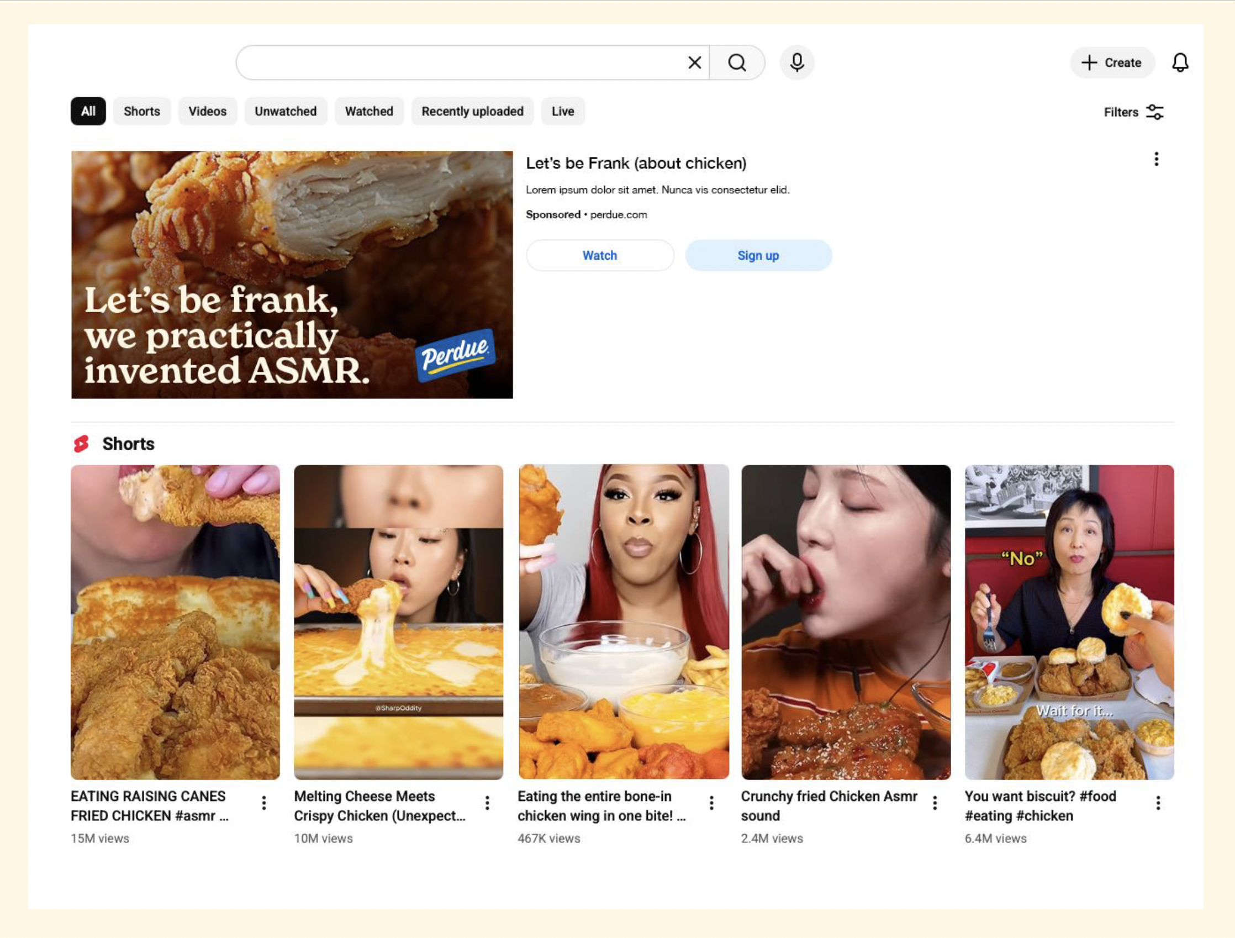The width and height of the screenshot is (1235, 938).
Task: Click the Sign up button
Action: tap(758, 255)
